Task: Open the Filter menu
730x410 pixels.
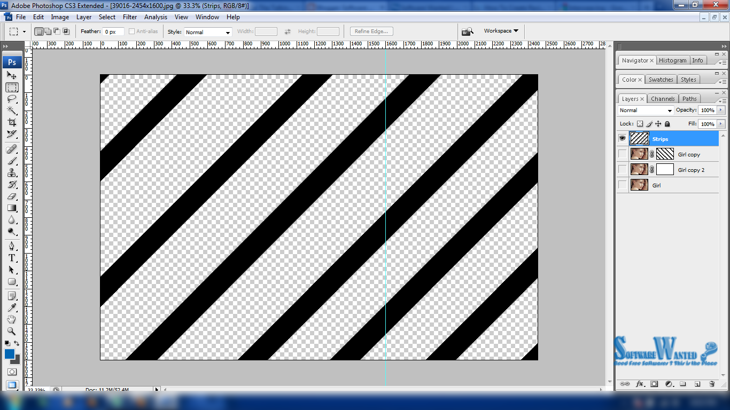Action: pos(129,17)
